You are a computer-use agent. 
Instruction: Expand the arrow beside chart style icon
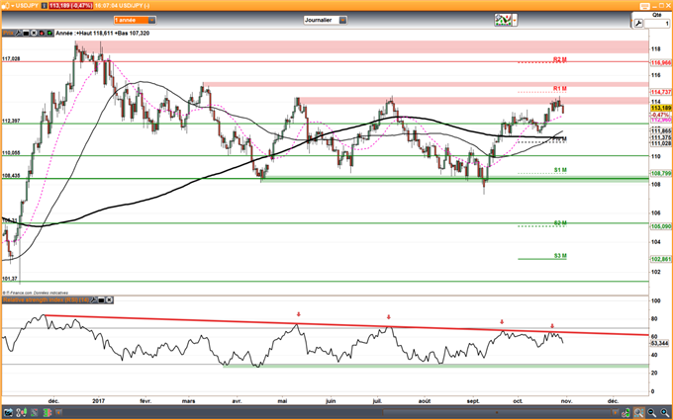pos(515,20)
